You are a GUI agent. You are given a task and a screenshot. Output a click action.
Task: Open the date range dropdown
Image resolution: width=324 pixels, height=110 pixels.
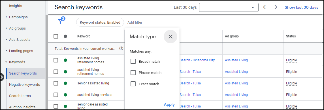(x=229, y=7)
